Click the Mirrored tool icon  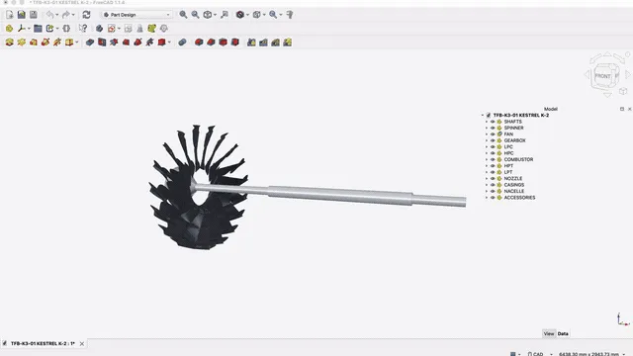point(251,42)
